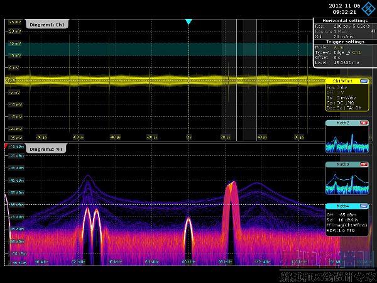The image size is (377, 283).
Task: Open the Math3 waveform thumbnail preview
Action: click(347, 180)
